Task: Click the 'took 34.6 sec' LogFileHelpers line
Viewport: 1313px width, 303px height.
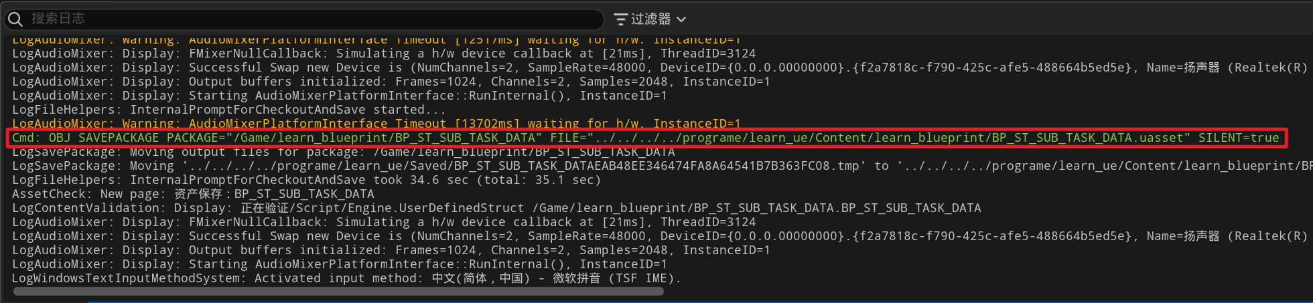Action: pos(306,180)
